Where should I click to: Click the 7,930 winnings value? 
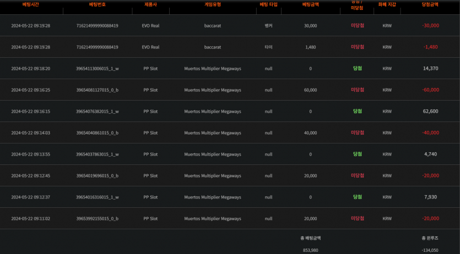430,197
